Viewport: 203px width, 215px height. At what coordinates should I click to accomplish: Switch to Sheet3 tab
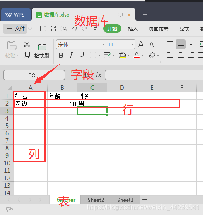point(125,200)
